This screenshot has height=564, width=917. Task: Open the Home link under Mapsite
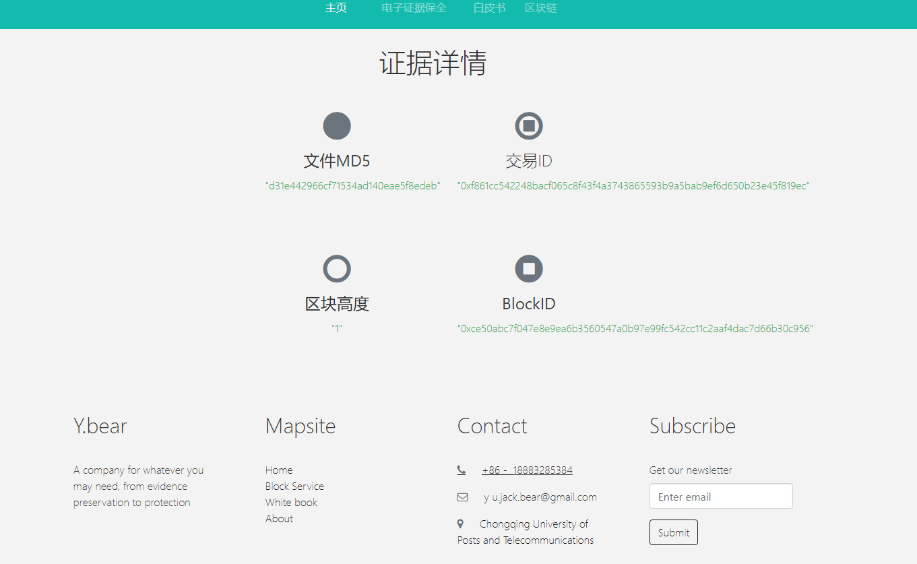tap(278, 470)
